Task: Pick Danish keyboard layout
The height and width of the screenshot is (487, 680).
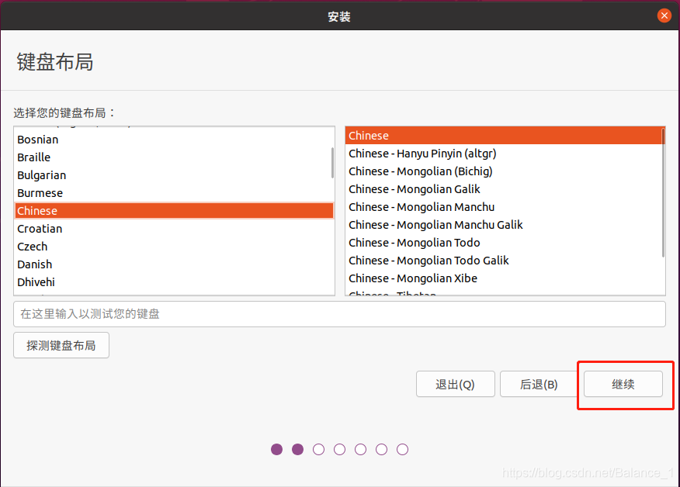Action: [x=174, y=264]
